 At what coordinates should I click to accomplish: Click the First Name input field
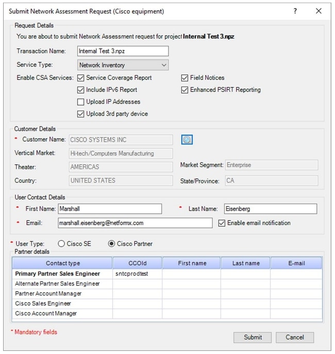pyautogui.click(x=110, y=209)
